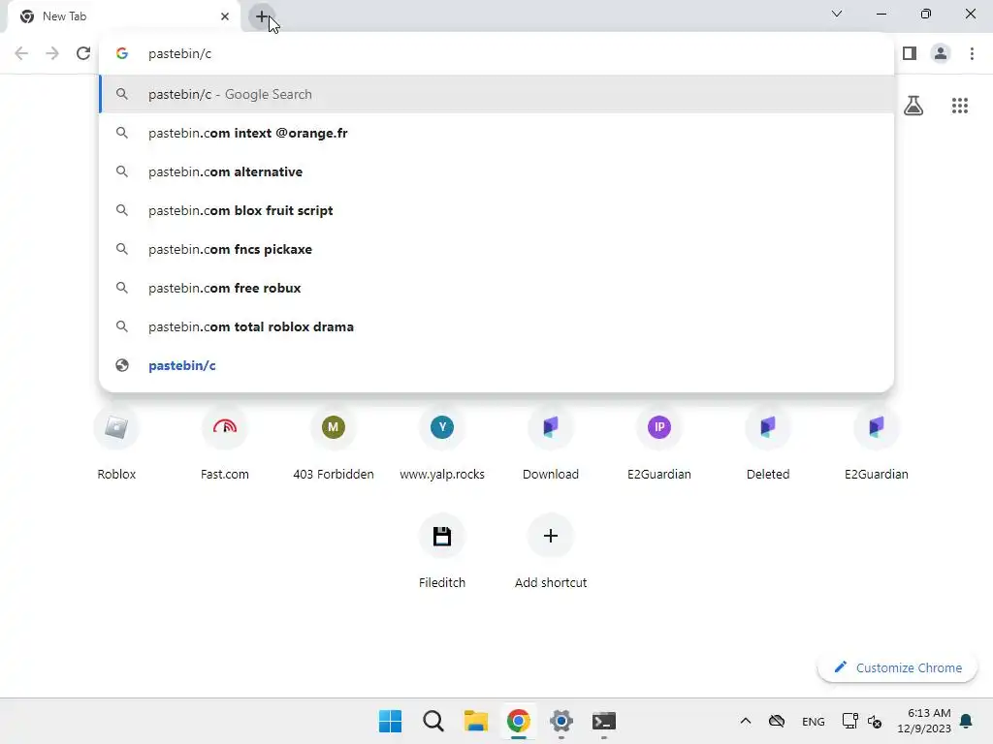Viewport: 993px width, 744px height.
Task: Open the notification bell
Action: (967, 721)
